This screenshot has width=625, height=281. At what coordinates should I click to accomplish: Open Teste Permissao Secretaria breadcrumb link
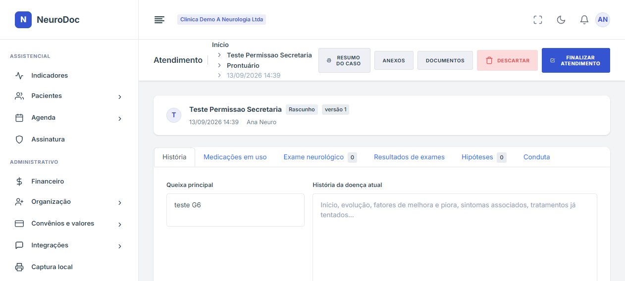pos(269,55)
